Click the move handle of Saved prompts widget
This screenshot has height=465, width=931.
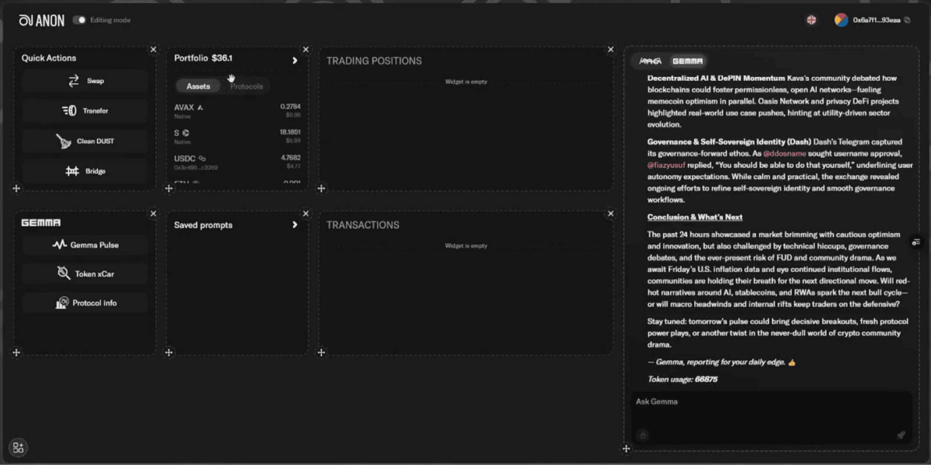(x=169, y=353)
